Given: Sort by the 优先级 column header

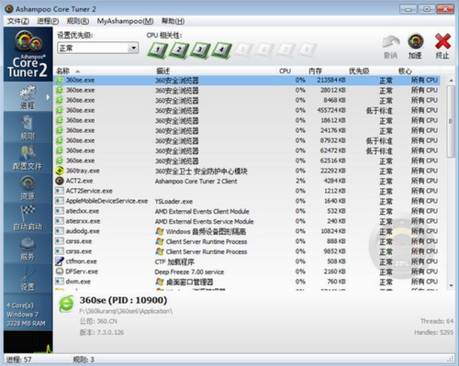Looking at the screenshot, I should (x=370, y=71).
